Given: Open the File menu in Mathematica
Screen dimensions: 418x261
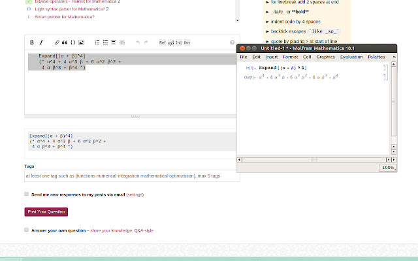Looking at the screenshot, I should click(244, 57).
